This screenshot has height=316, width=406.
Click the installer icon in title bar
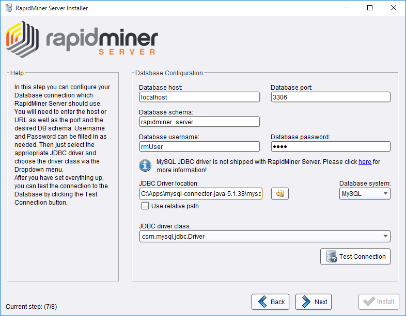point(8,8)
